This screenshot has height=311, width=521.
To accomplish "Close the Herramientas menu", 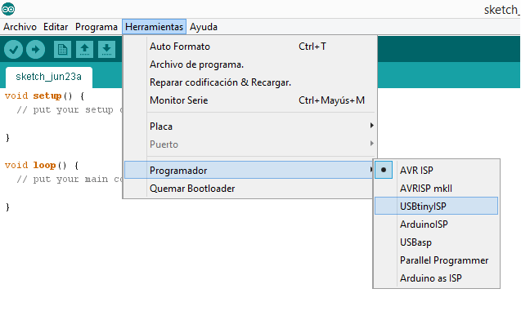I will point(154,27).
